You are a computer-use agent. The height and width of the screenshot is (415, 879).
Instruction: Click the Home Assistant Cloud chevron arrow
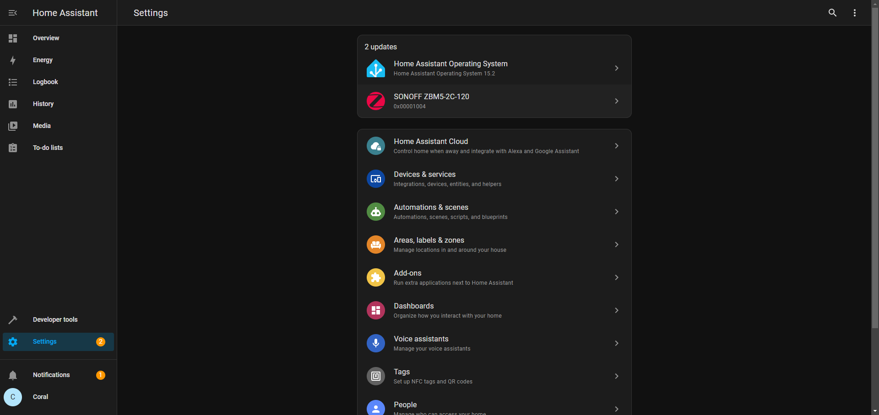tap(617, 146)
